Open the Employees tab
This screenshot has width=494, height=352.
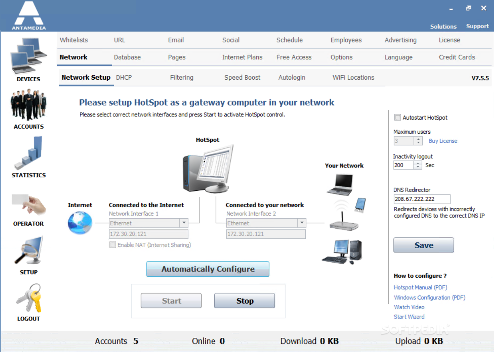coord(346,40)
